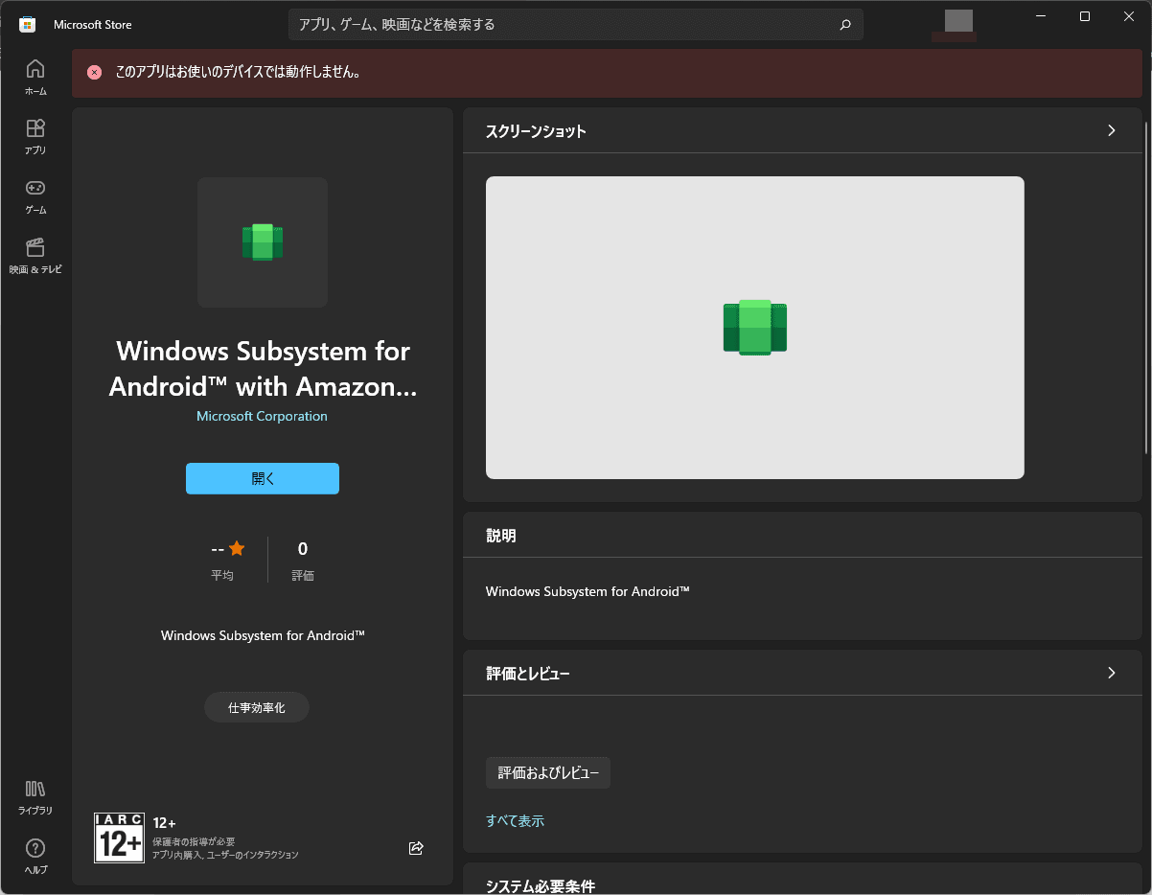Screen dimensions: 1152x895
Task: Select the Productivity (仕事効率化) category tag
Action: (x=256, y=707)
